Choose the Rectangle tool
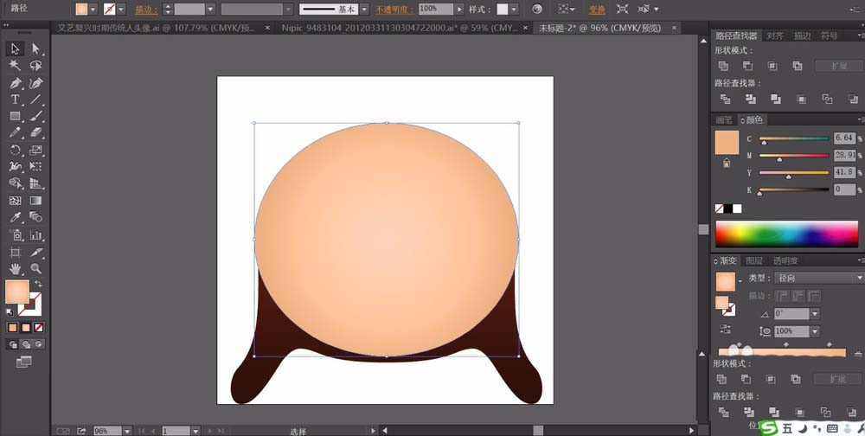Screen dimensions: 865x436 pos(16,116)
